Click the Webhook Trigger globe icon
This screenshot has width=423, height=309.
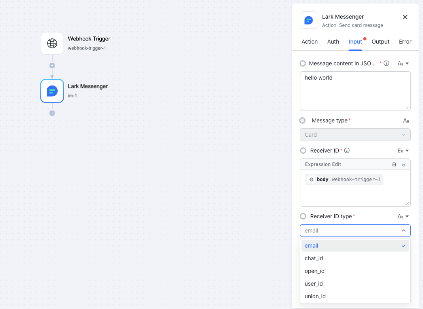52,44
